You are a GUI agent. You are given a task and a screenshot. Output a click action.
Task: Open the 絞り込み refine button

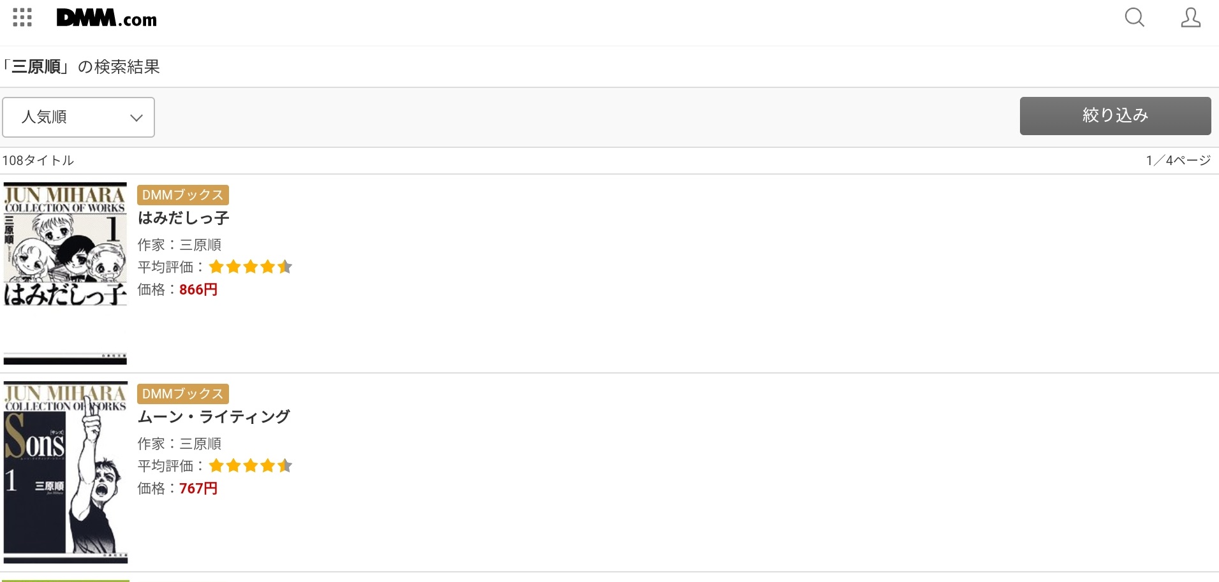click(1115, 115)
